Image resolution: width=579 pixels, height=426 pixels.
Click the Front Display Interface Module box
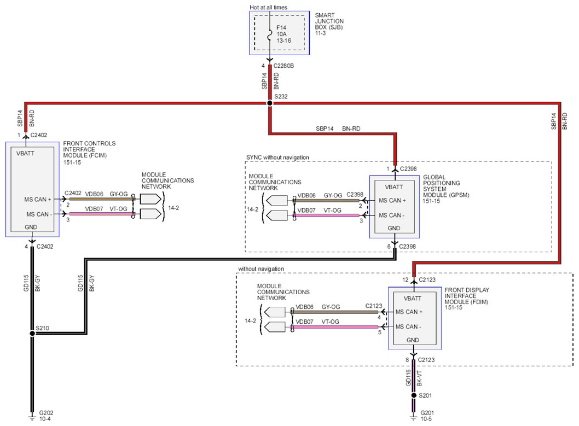point(415,318)
